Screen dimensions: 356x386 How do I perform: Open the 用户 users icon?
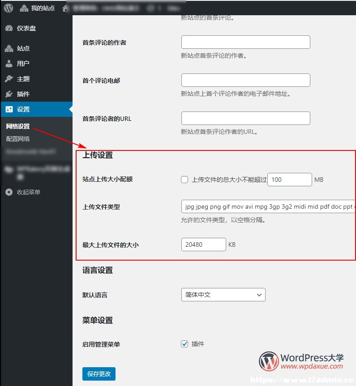click(x=9, y=64)
